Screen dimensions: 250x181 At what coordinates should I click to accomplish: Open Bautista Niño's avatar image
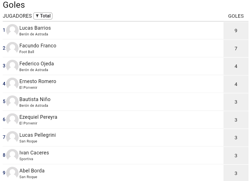(12, 102)
